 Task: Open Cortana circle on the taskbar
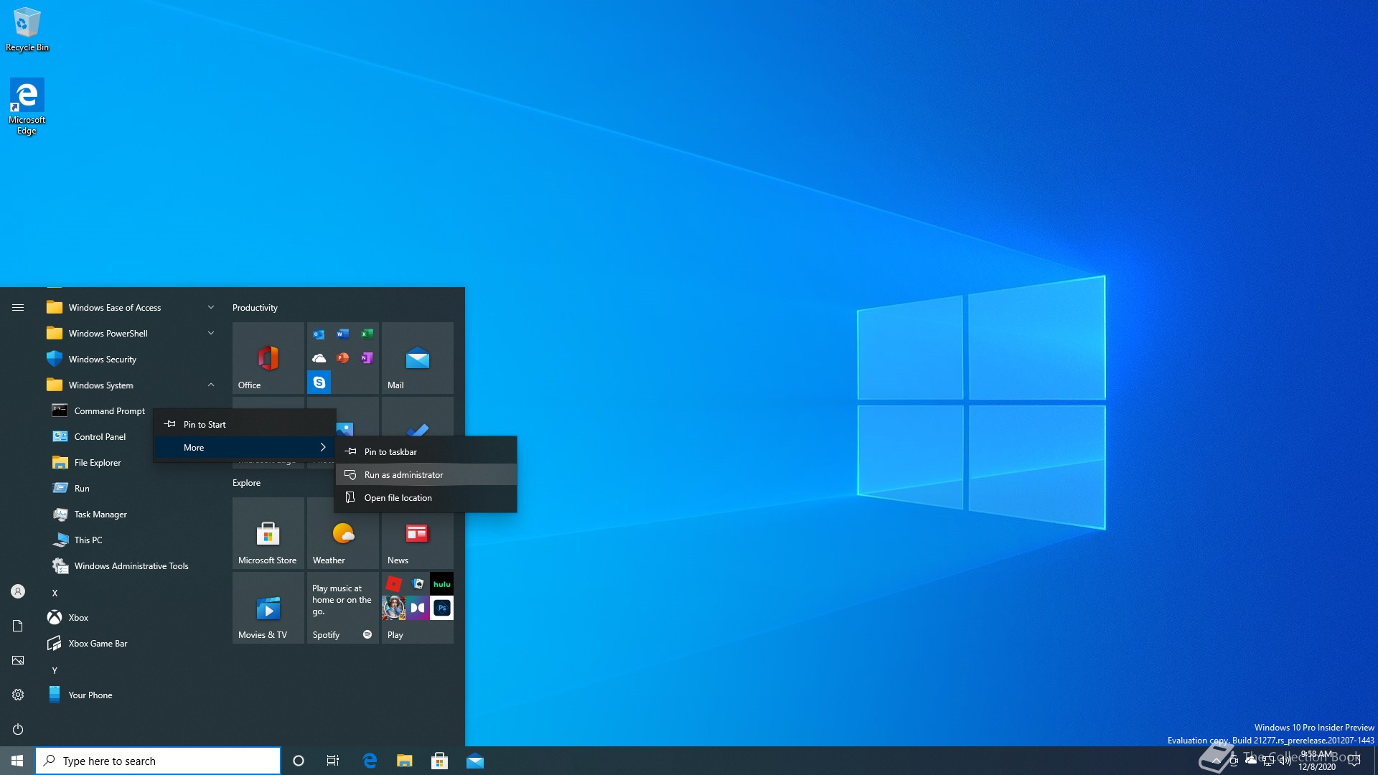point(299,761)
